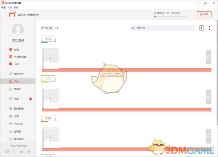Screen dimensions: 218x157
Task: Select the 学习 shelf label
Action: [x=48, y=39]
